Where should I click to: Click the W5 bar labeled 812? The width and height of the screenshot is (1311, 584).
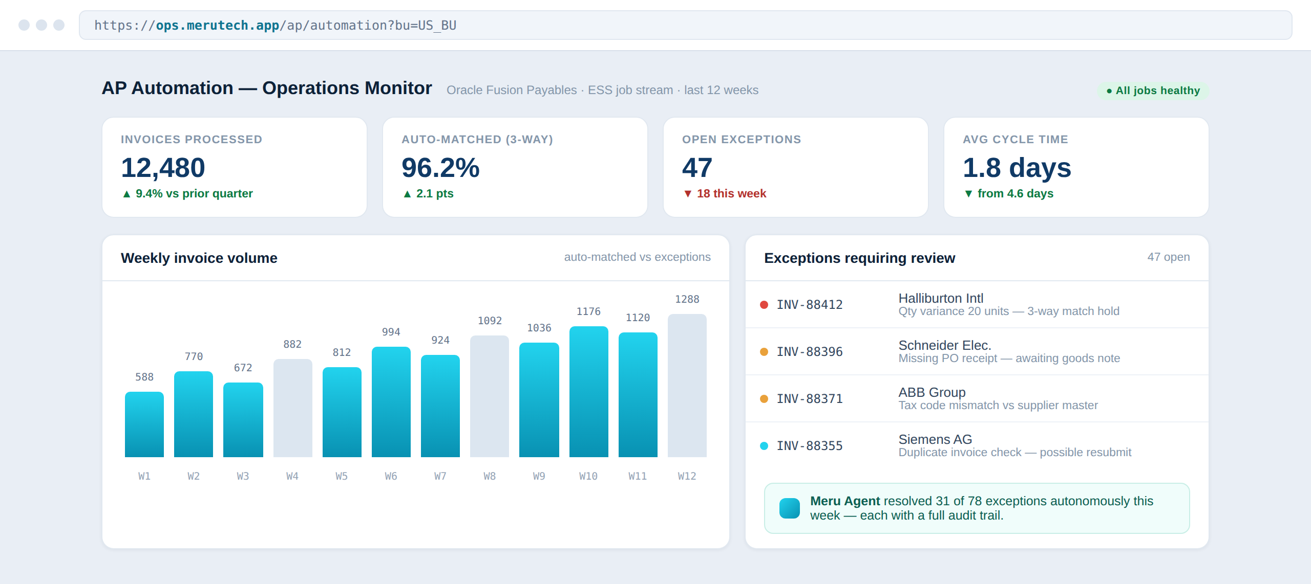point(342,412)
